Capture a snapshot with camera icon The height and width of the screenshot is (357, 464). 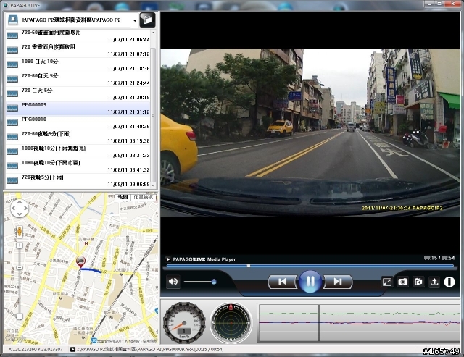tap(403, 282)
